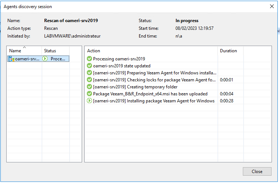Click the 'Rescan' action type value
The width and height of the screenshot is (280, 183).
[51, 28]
